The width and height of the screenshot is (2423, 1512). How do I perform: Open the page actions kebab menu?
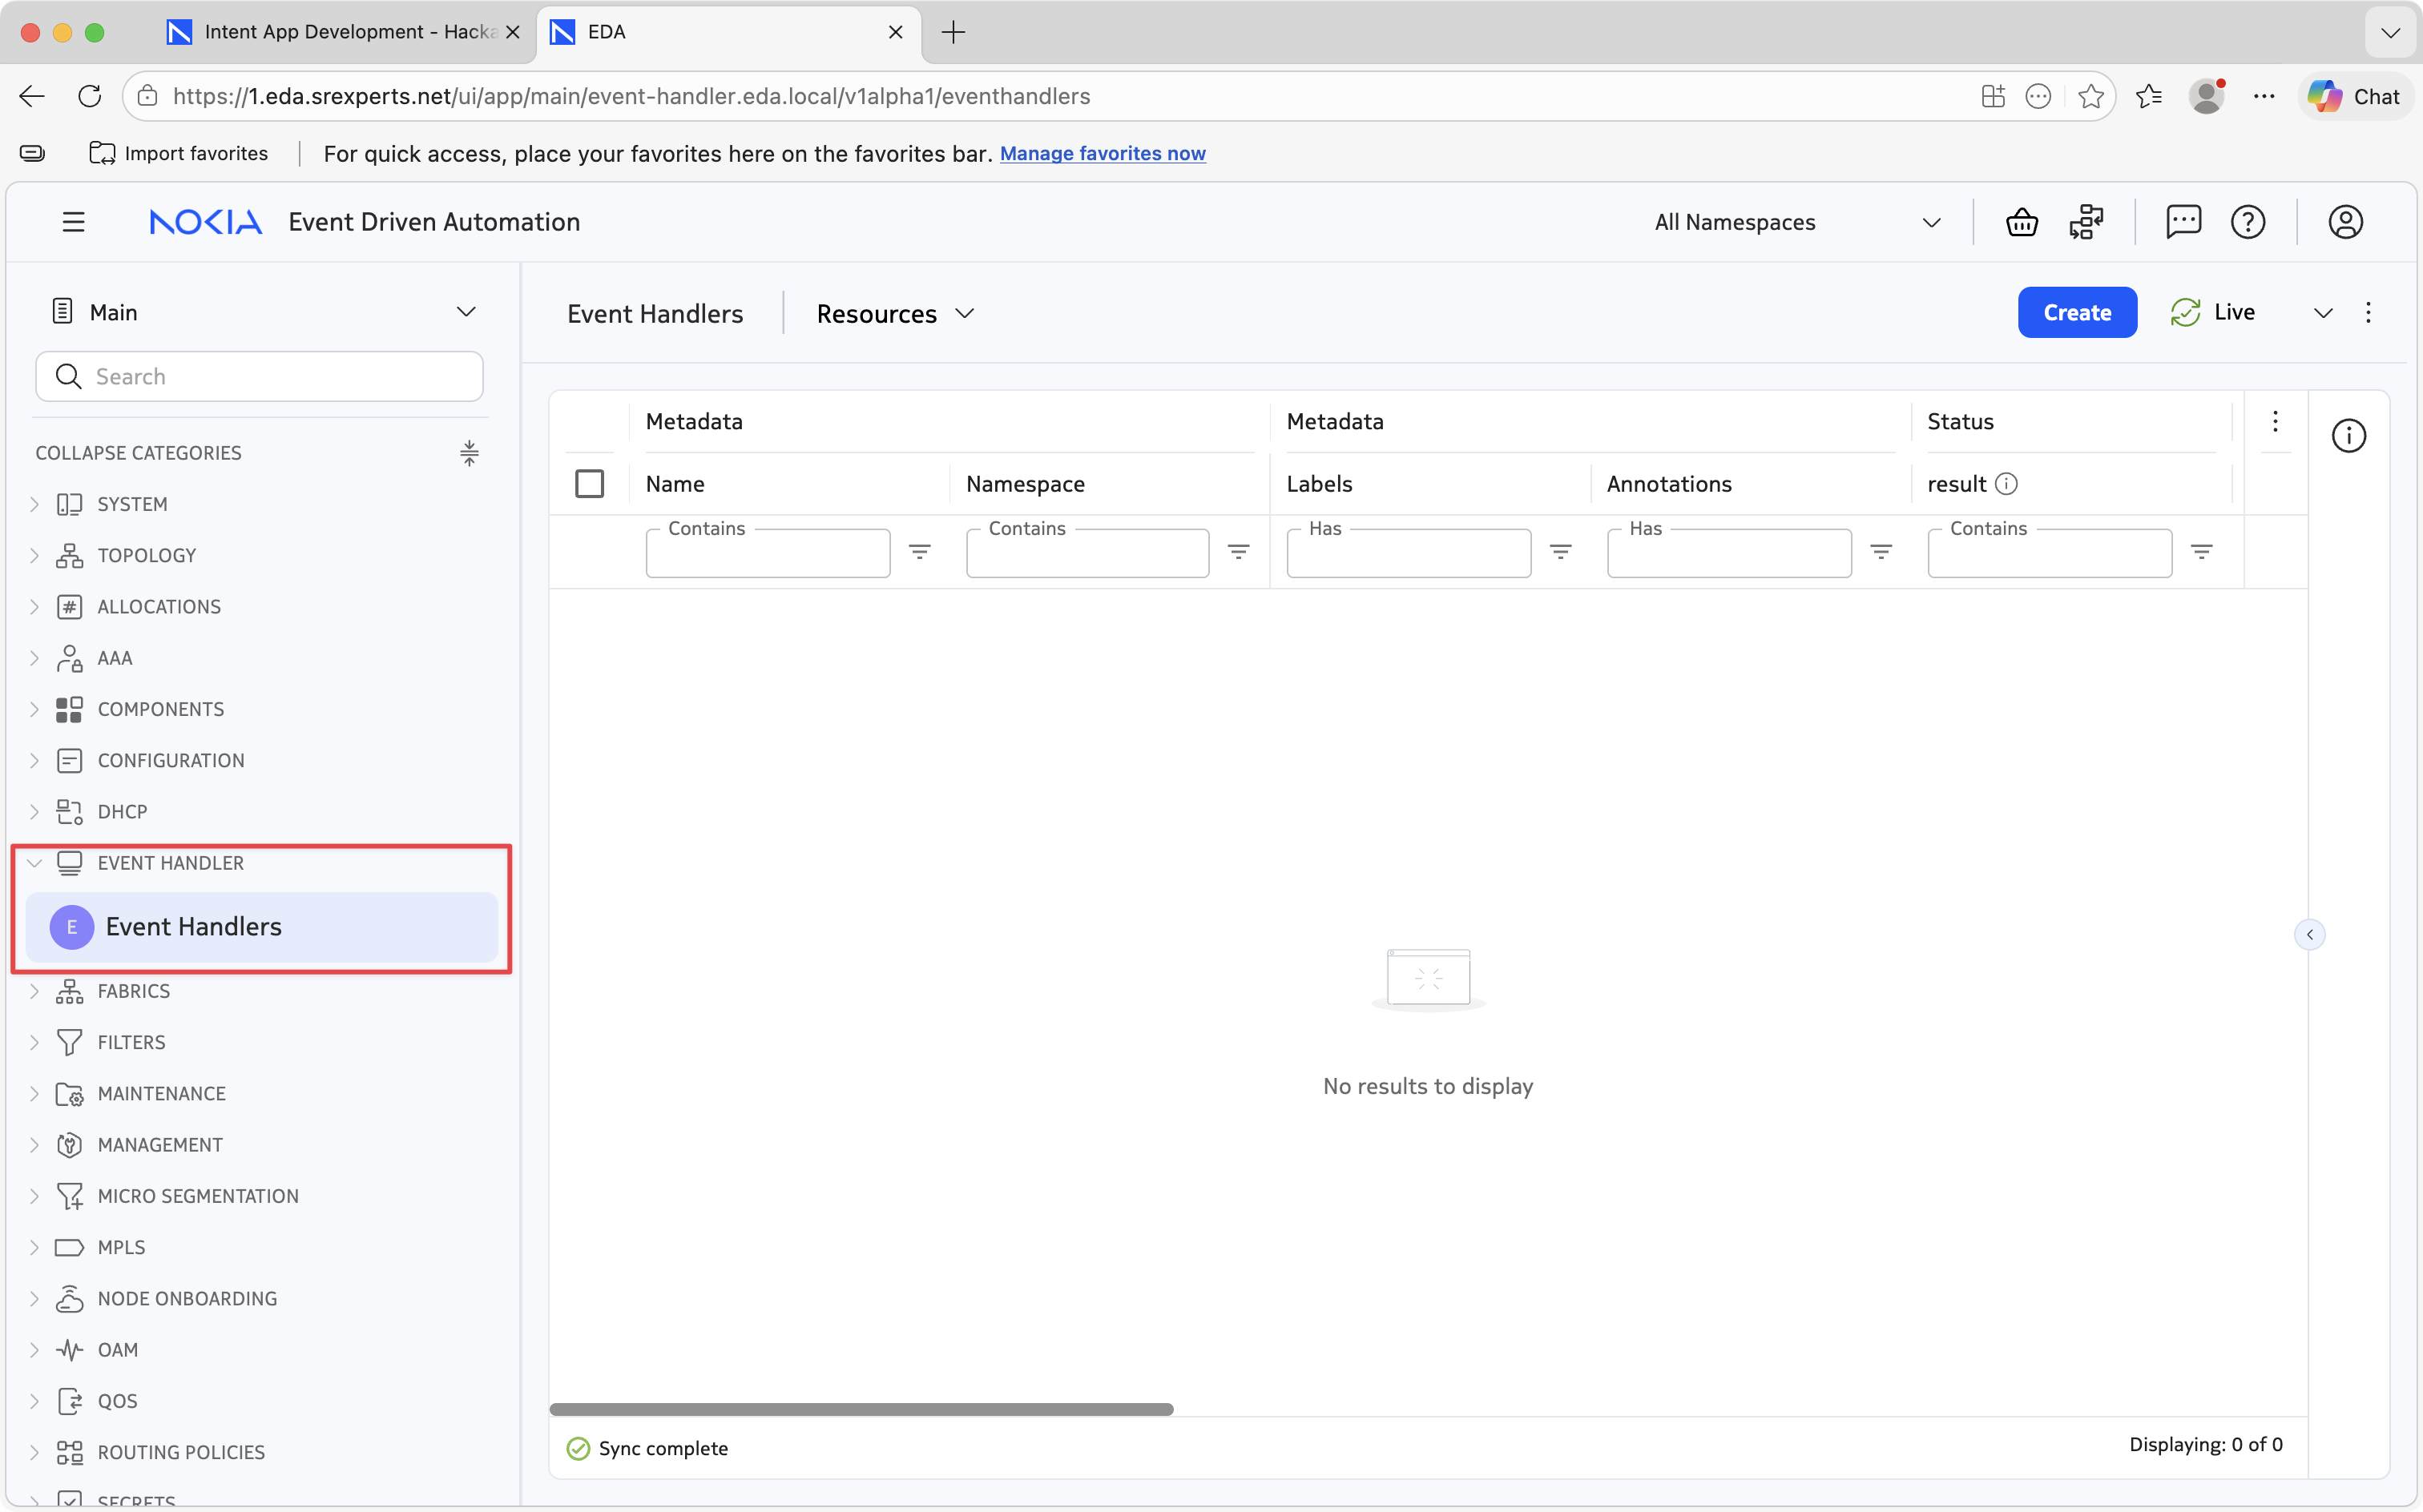coord(2368,313)
